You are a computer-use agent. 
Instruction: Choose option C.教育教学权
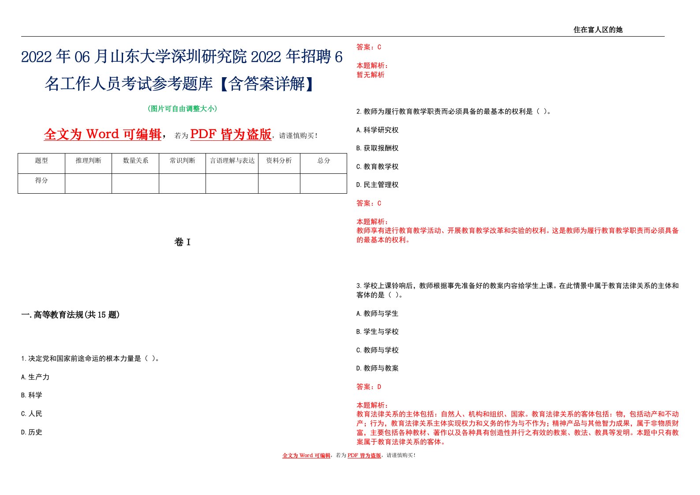pos(378,167)
